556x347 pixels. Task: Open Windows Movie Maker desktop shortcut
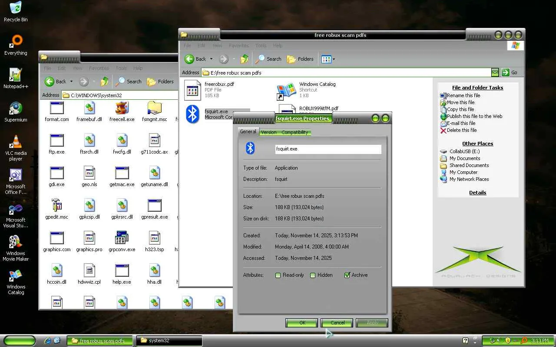pos(16,248)
